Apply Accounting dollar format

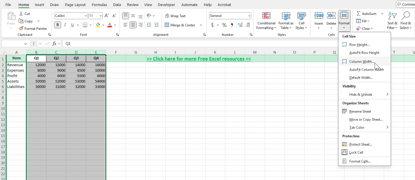coord(212,25)
